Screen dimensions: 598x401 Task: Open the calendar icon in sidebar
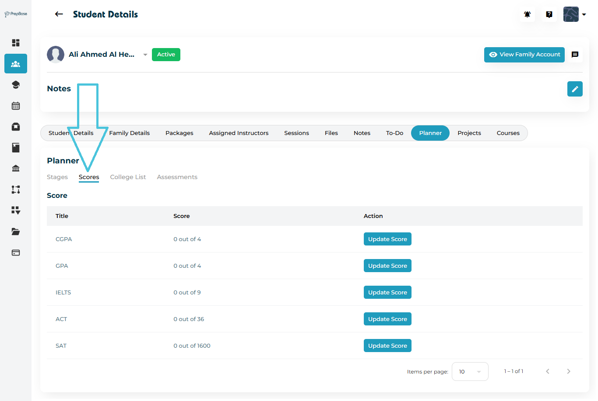tap(16, 106)
